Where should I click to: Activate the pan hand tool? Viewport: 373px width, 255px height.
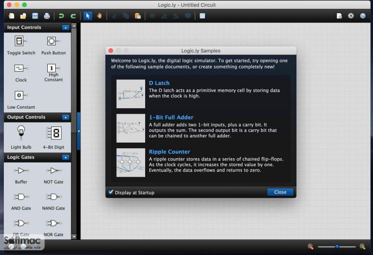[x=99, y=16]
